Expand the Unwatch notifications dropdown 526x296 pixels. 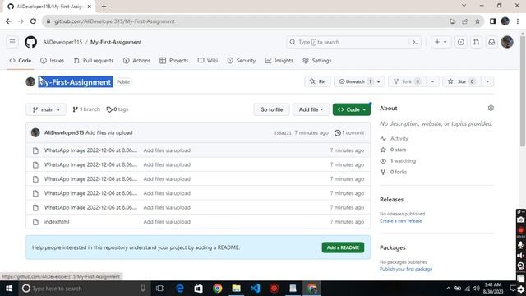point(359,81)
